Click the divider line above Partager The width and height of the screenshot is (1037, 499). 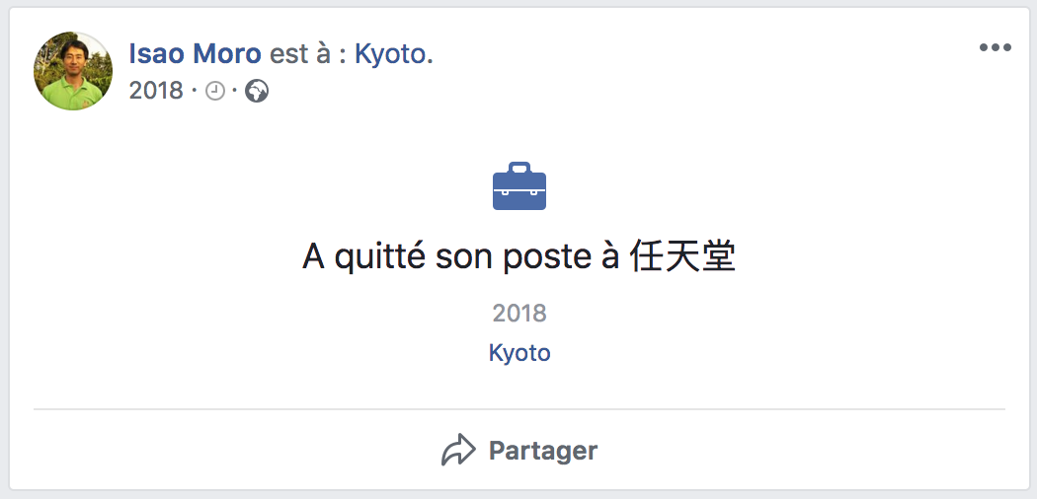tap(519, 408)
